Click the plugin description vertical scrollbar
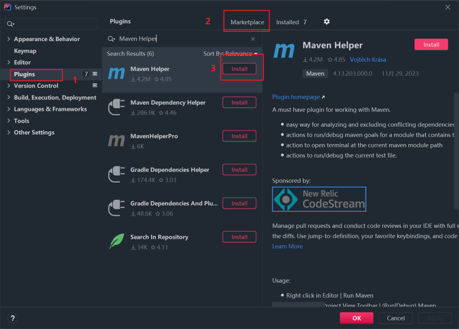Viewport: 459px width, 329px height. click(x=456, y=151)
